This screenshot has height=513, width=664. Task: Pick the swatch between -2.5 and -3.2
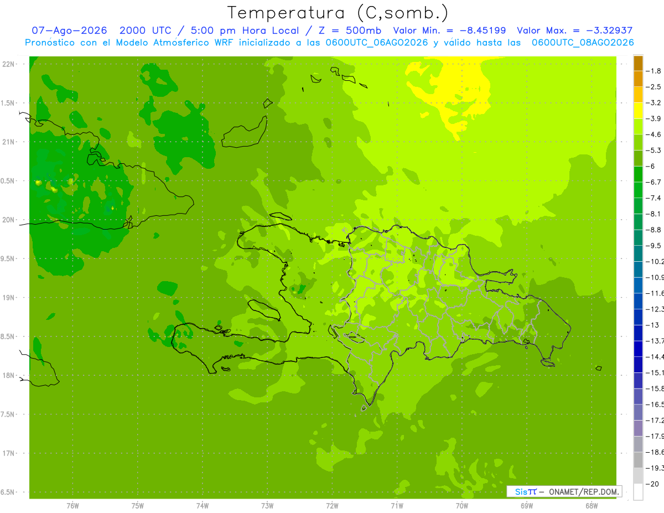pyautogui.click(x=638, y=95)
